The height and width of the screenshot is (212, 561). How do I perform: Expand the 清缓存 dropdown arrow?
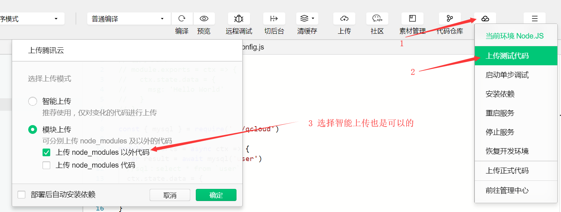[x=313, y=18]
